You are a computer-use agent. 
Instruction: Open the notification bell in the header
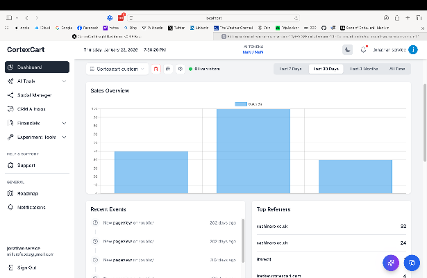tap(363, 49)
